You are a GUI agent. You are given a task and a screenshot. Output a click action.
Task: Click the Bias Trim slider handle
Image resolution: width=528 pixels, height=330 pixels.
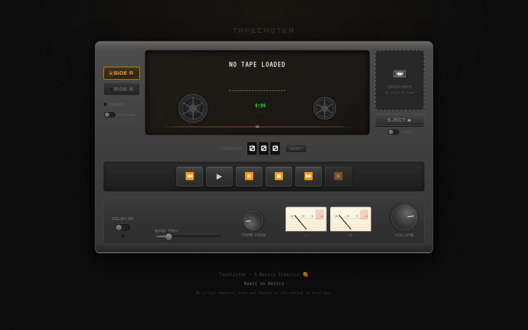169,237
